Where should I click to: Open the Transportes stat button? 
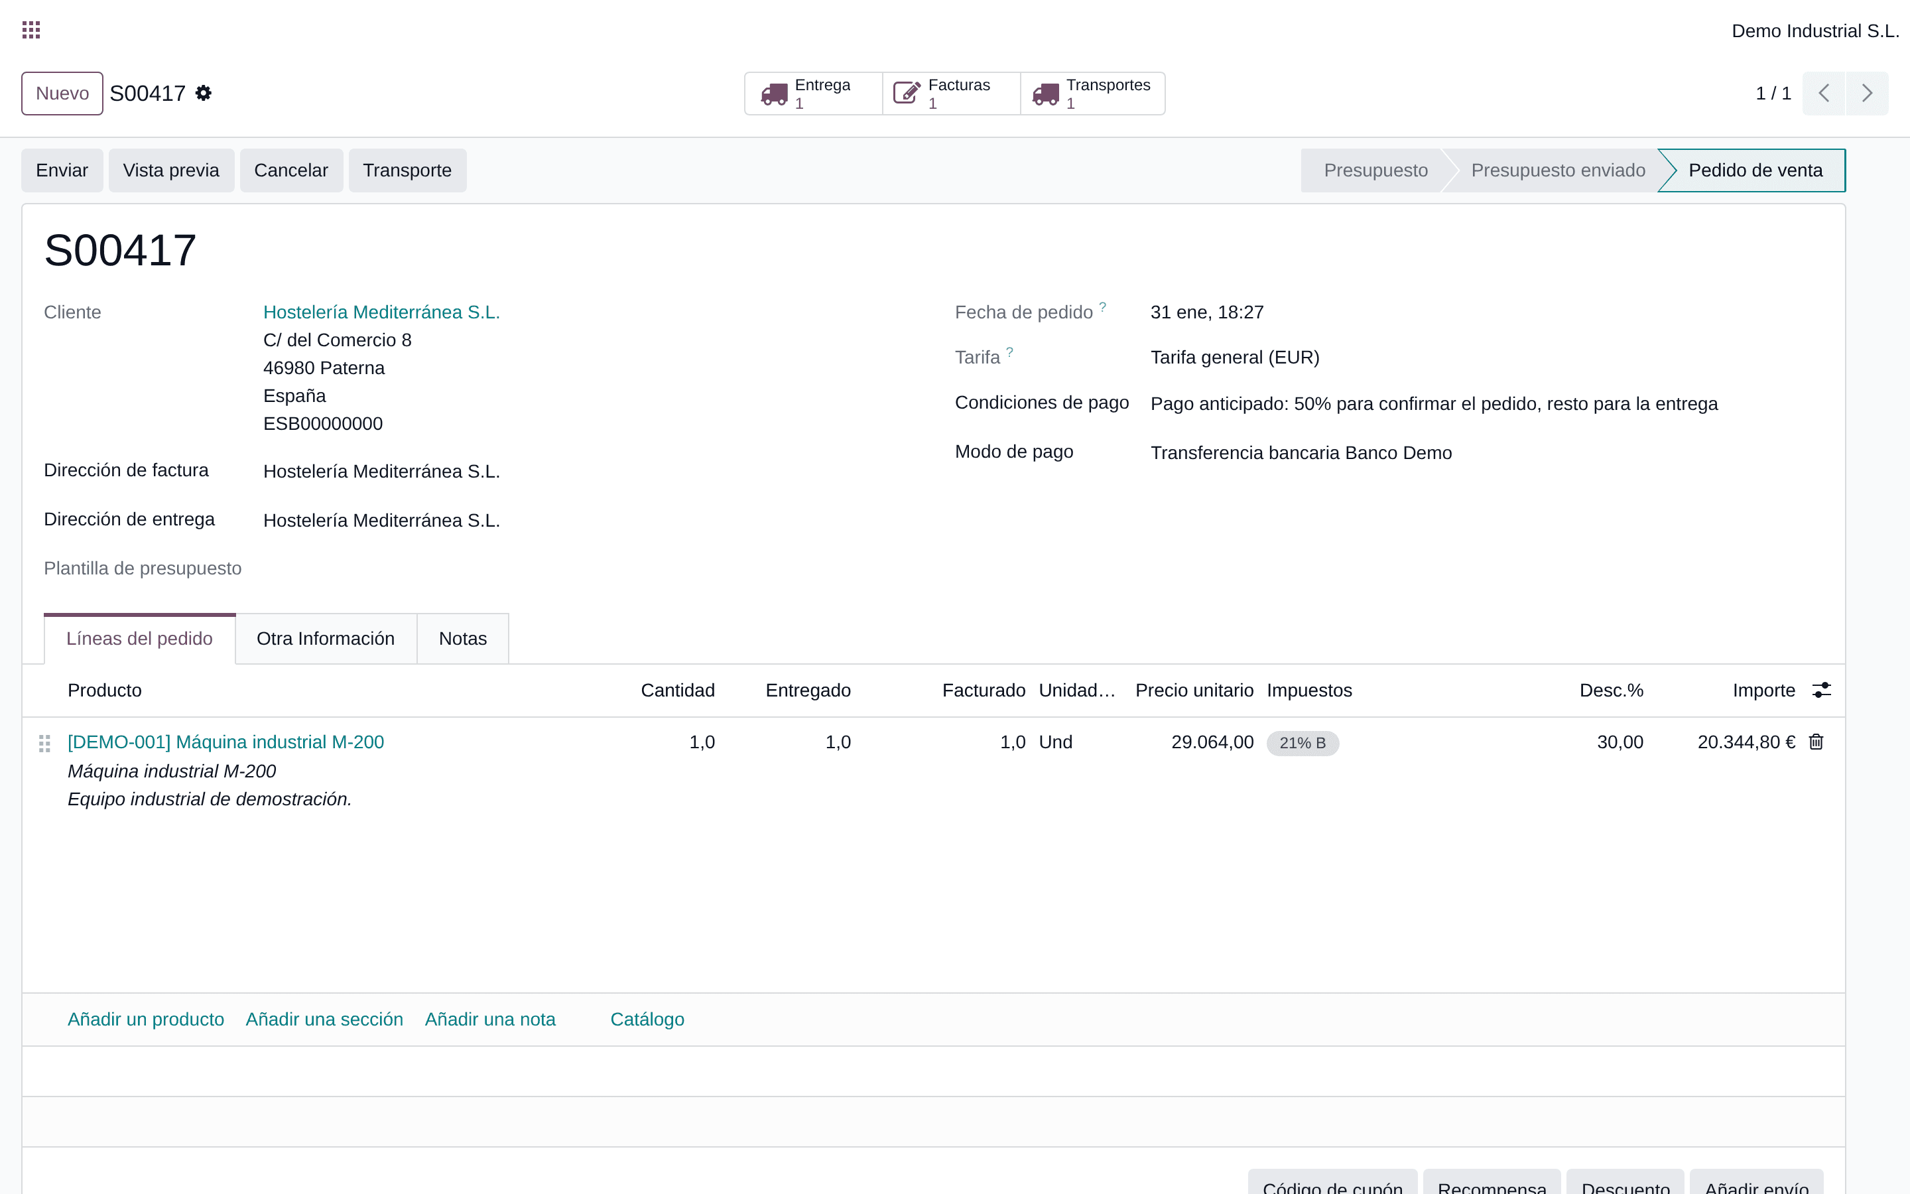pyautogui.click(x=1092, y=93)
